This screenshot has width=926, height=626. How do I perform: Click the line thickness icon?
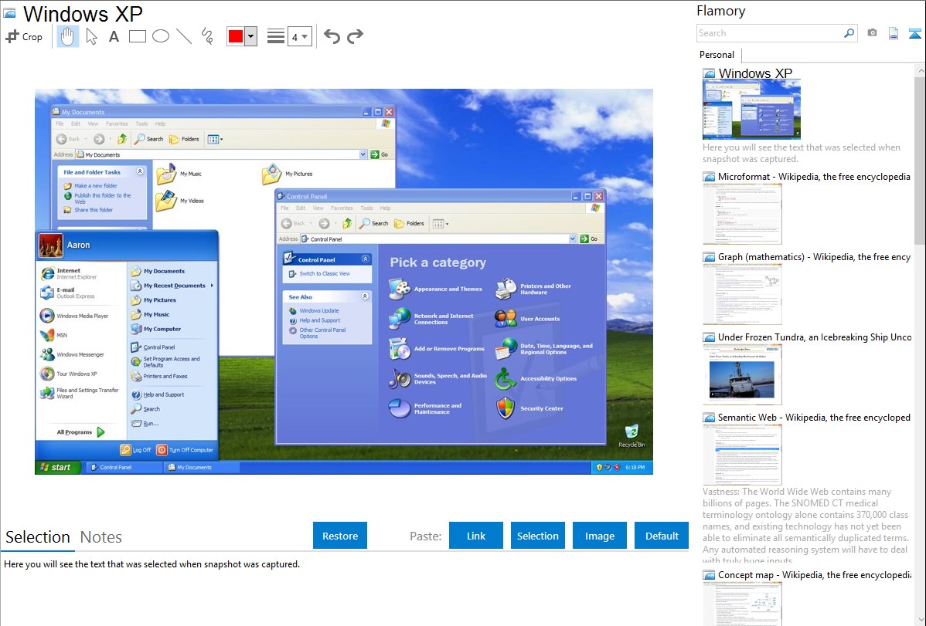point(276,36)
